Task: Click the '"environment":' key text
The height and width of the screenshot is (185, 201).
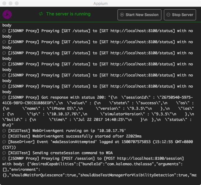Action: [24, 170]
